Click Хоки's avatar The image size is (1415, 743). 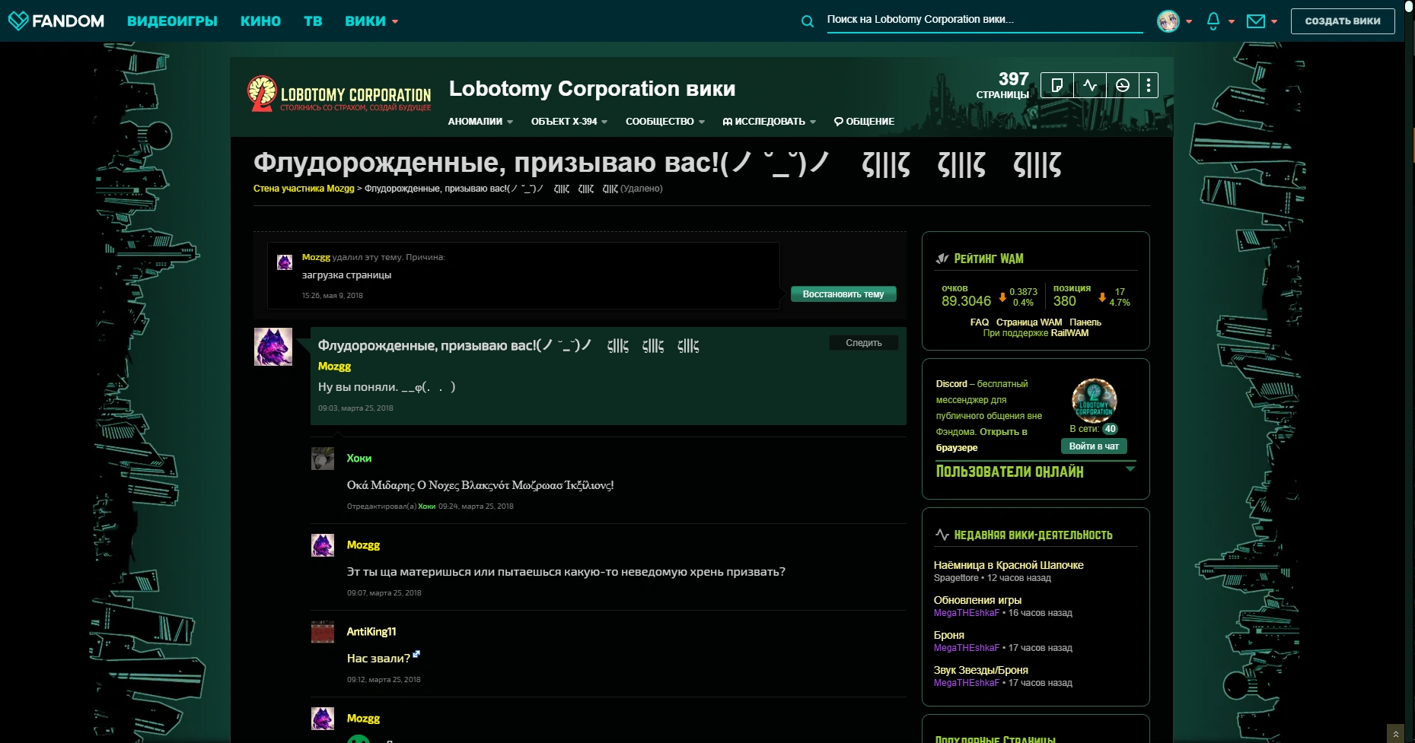(x=323, y=459)
